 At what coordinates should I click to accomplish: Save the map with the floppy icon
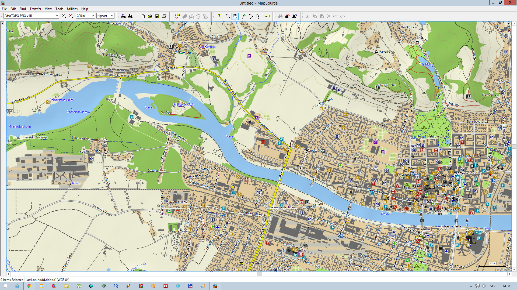pyautogui.click(x=157, y=16)
